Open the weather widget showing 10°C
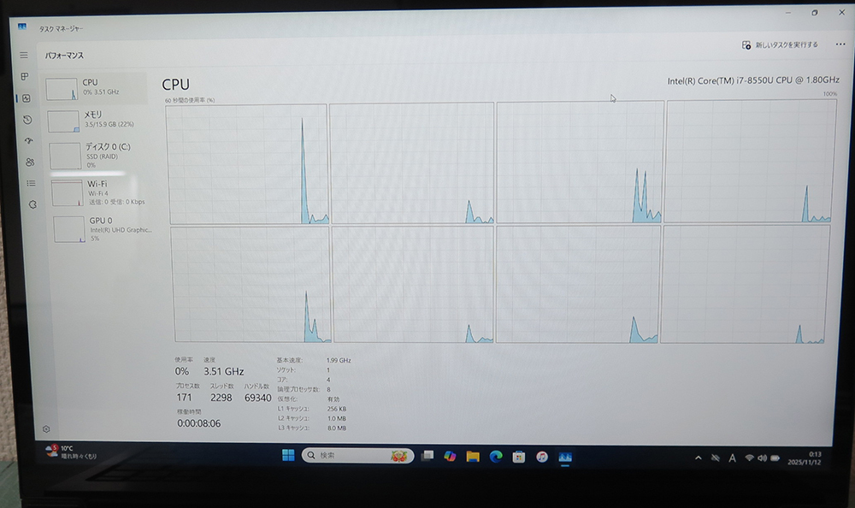Viewport: 855px width, 508px height. click(71, 452)
